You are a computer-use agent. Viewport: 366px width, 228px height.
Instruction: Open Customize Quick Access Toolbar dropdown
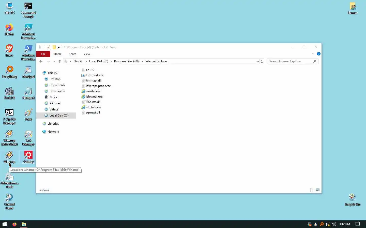tap(59, 47)
